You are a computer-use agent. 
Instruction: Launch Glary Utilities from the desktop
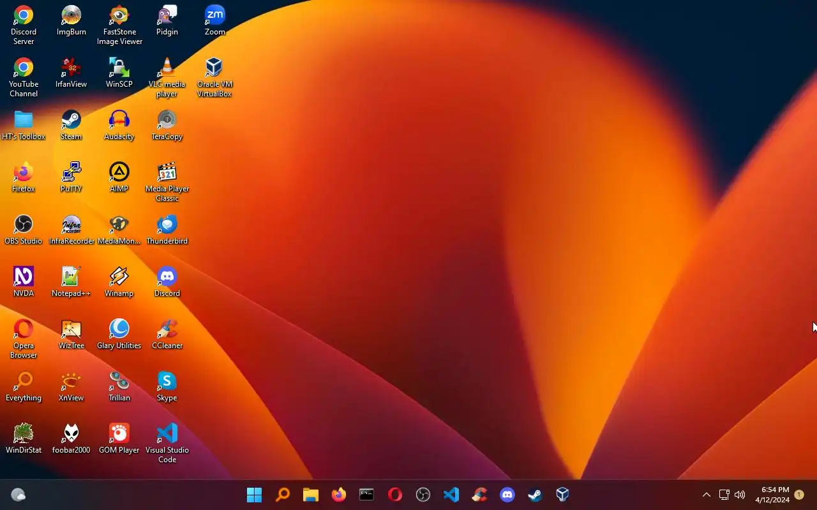click(x=119, y=335)
